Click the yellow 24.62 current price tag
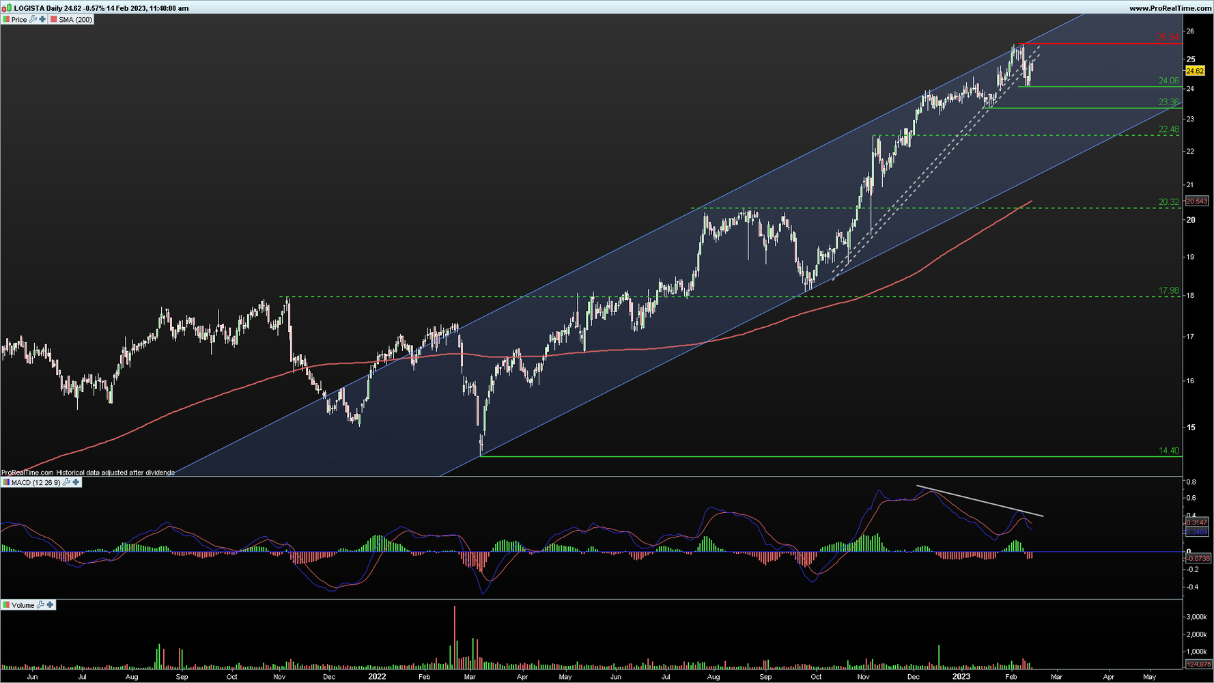 [1195, 71]
